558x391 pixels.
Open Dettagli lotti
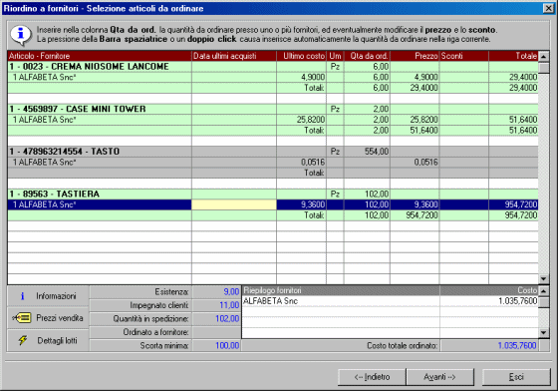pyautogui.click(x=48, y=340)
